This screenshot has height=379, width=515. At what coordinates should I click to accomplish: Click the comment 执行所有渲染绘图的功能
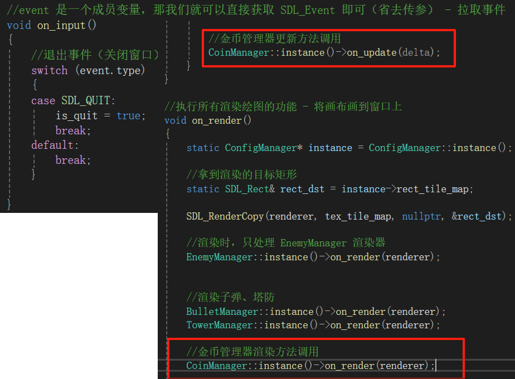pos(283,106)
